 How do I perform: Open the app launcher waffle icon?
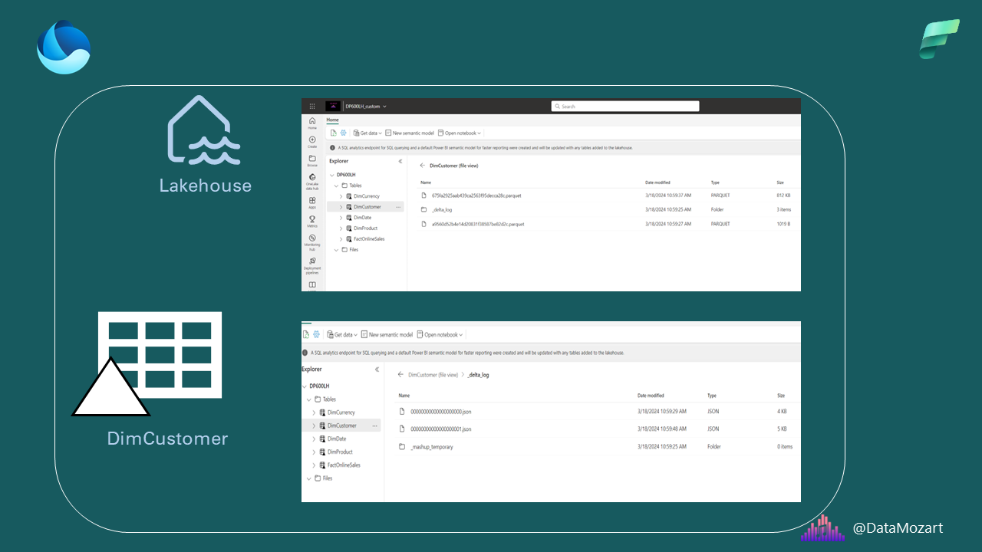pyautogui.click(x=312, y=107)
